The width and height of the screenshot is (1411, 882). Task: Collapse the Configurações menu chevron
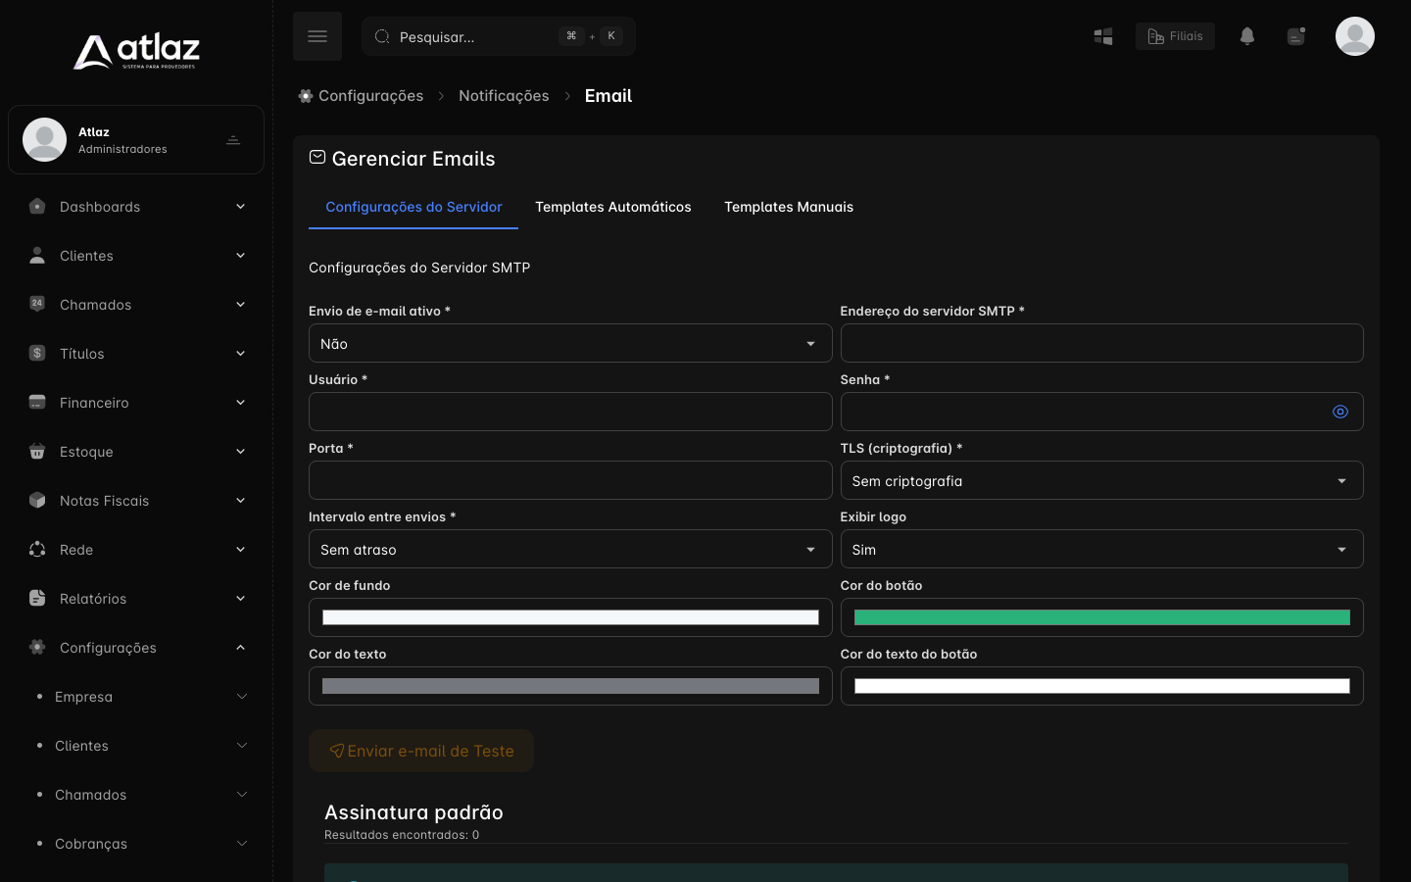point(240,647)
